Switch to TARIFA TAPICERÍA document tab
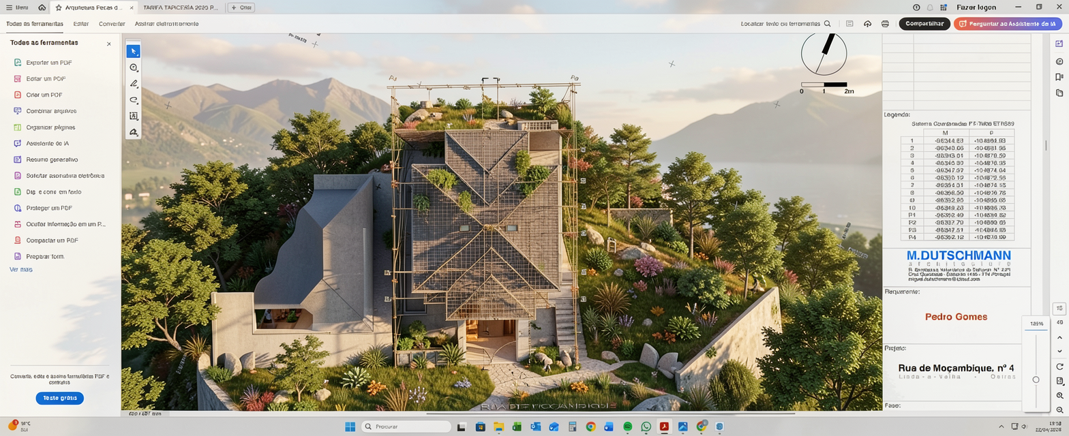The image size is (1069, 436). coord(180,7)
